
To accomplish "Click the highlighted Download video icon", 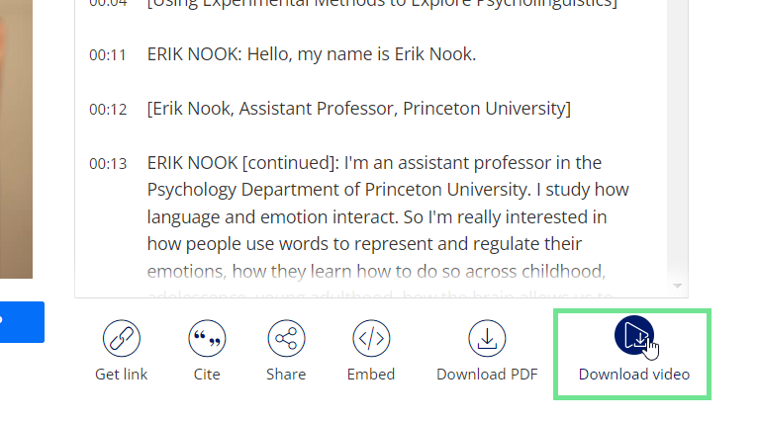I will click(x=634, y=336).
